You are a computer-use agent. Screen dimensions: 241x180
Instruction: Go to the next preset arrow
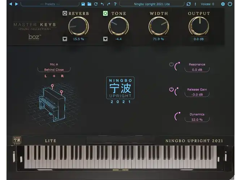point(17,4)
